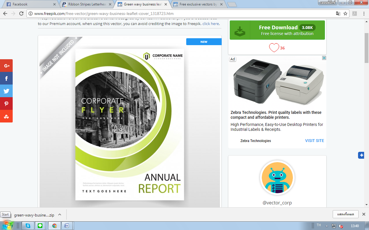Click the green leaflet preview image
369x230 pixels.
tap(130, 124)
